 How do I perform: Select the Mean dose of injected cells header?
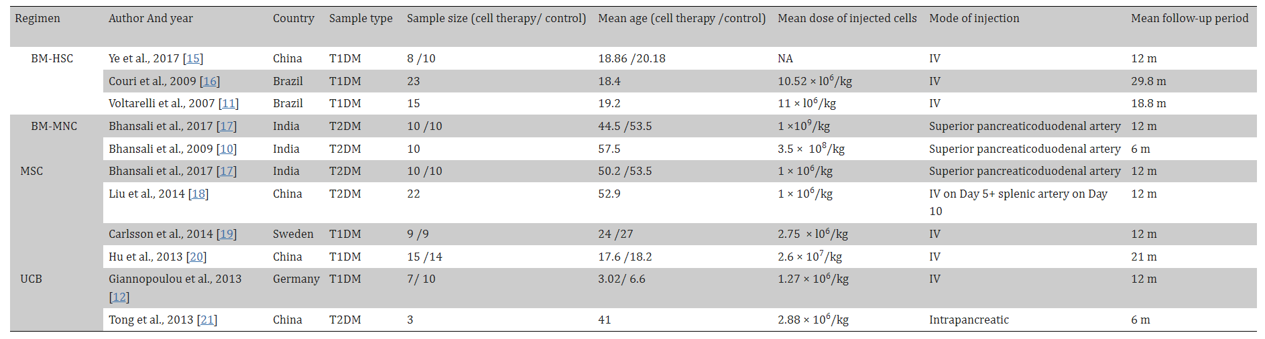click(x=847, y=19)
